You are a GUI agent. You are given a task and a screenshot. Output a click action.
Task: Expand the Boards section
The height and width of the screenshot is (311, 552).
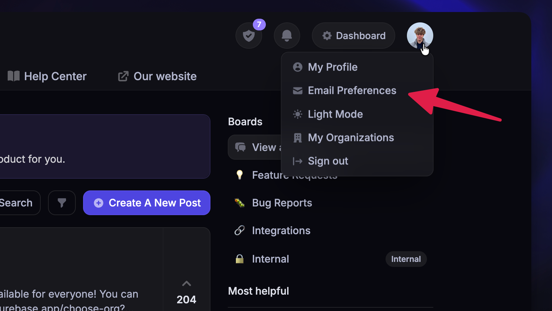tap(245, 121)
